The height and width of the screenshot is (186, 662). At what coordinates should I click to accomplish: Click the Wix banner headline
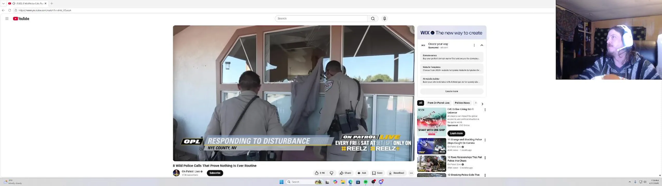point(451,33)
